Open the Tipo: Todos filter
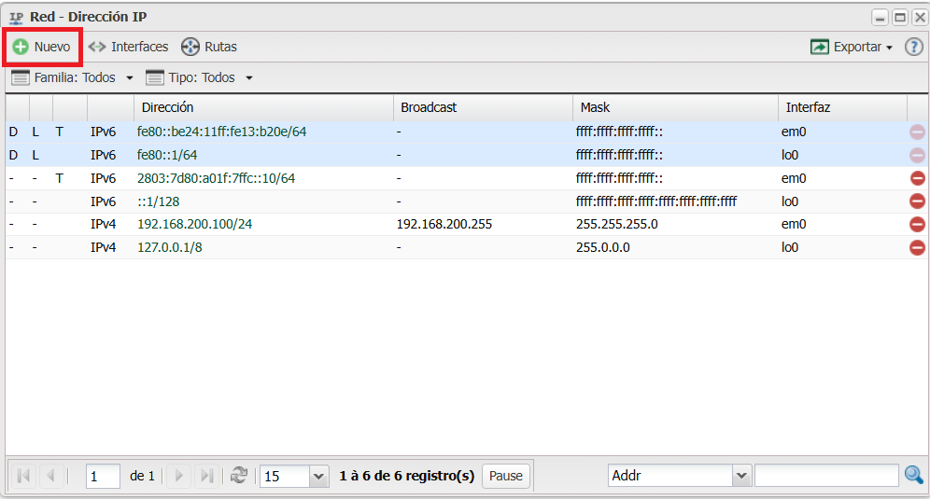Screen dimensions: 930x500 point(199,77)
